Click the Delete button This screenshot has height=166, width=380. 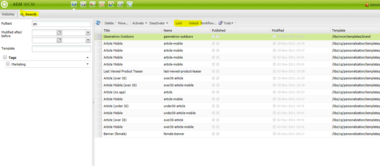point(109,23)
